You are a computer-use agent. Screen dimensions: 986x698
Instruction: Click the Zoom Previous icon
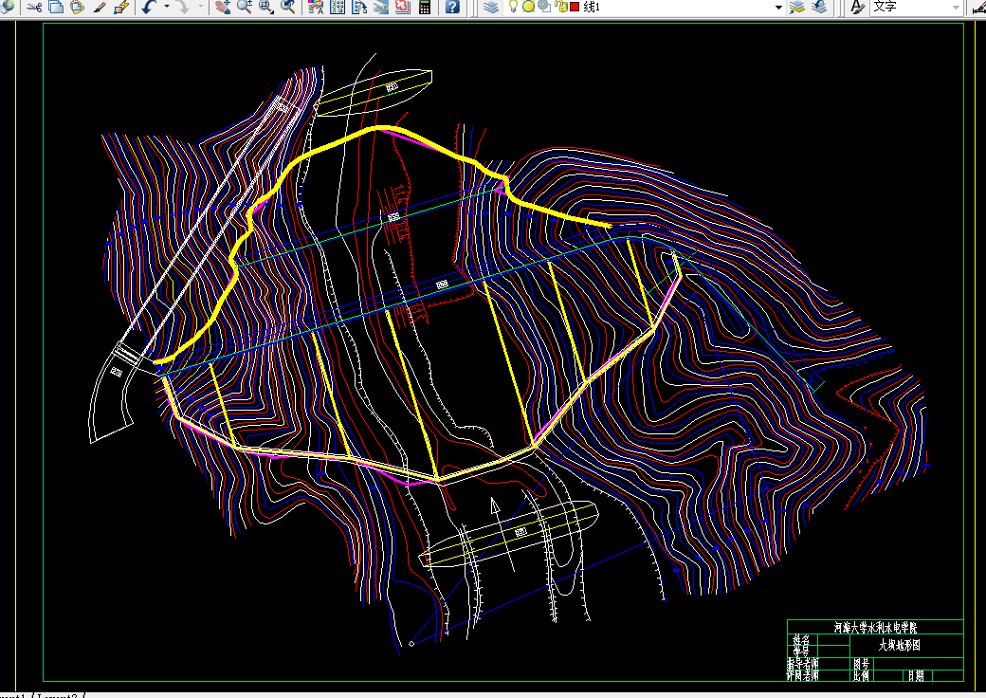point(288,7)
